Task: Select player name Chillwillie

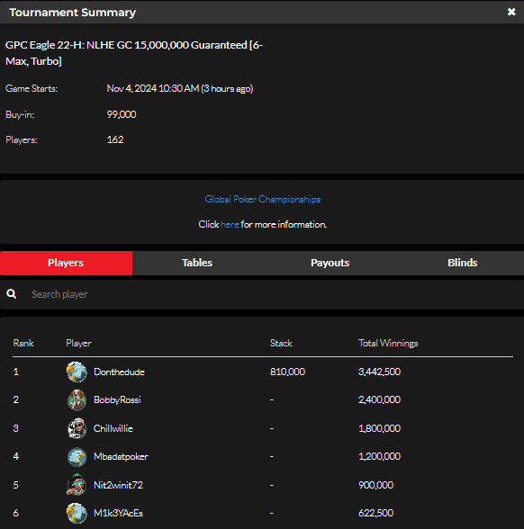Action: click(113, 428)
